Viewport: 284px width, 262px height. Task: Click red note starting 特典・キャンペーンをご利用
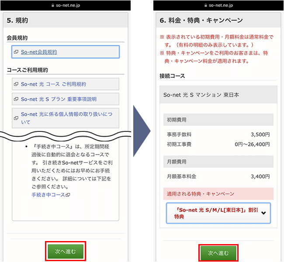pyautogui.click(x=214, y=57)
